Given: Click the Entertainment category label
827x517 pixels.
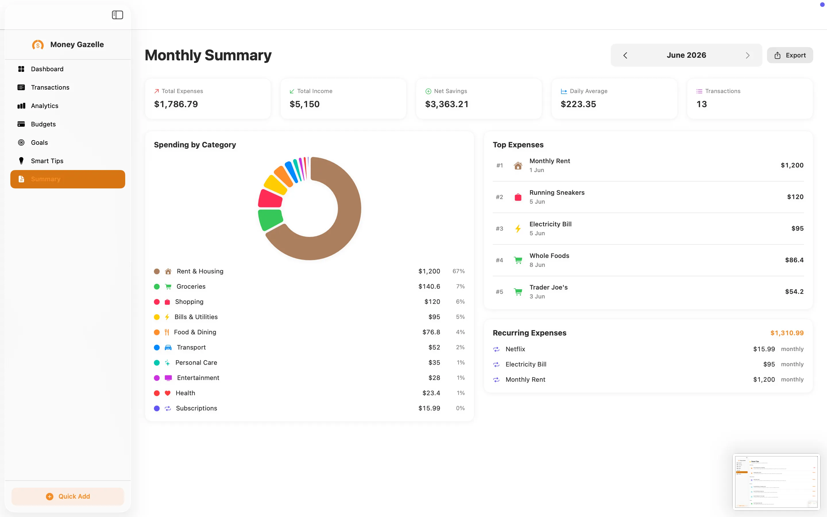Looking at the screenshot, I should 198,378.
